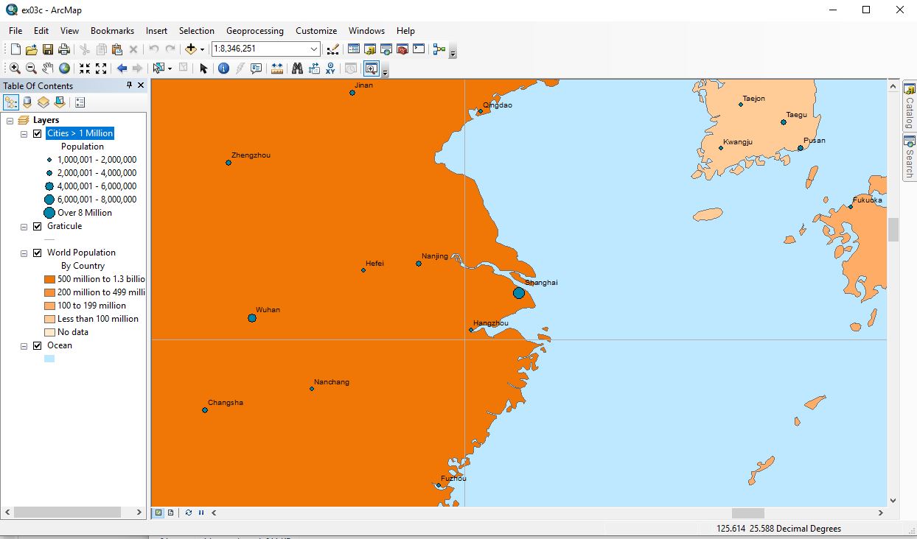Activate the Identify tool

(x=223, y=68)
